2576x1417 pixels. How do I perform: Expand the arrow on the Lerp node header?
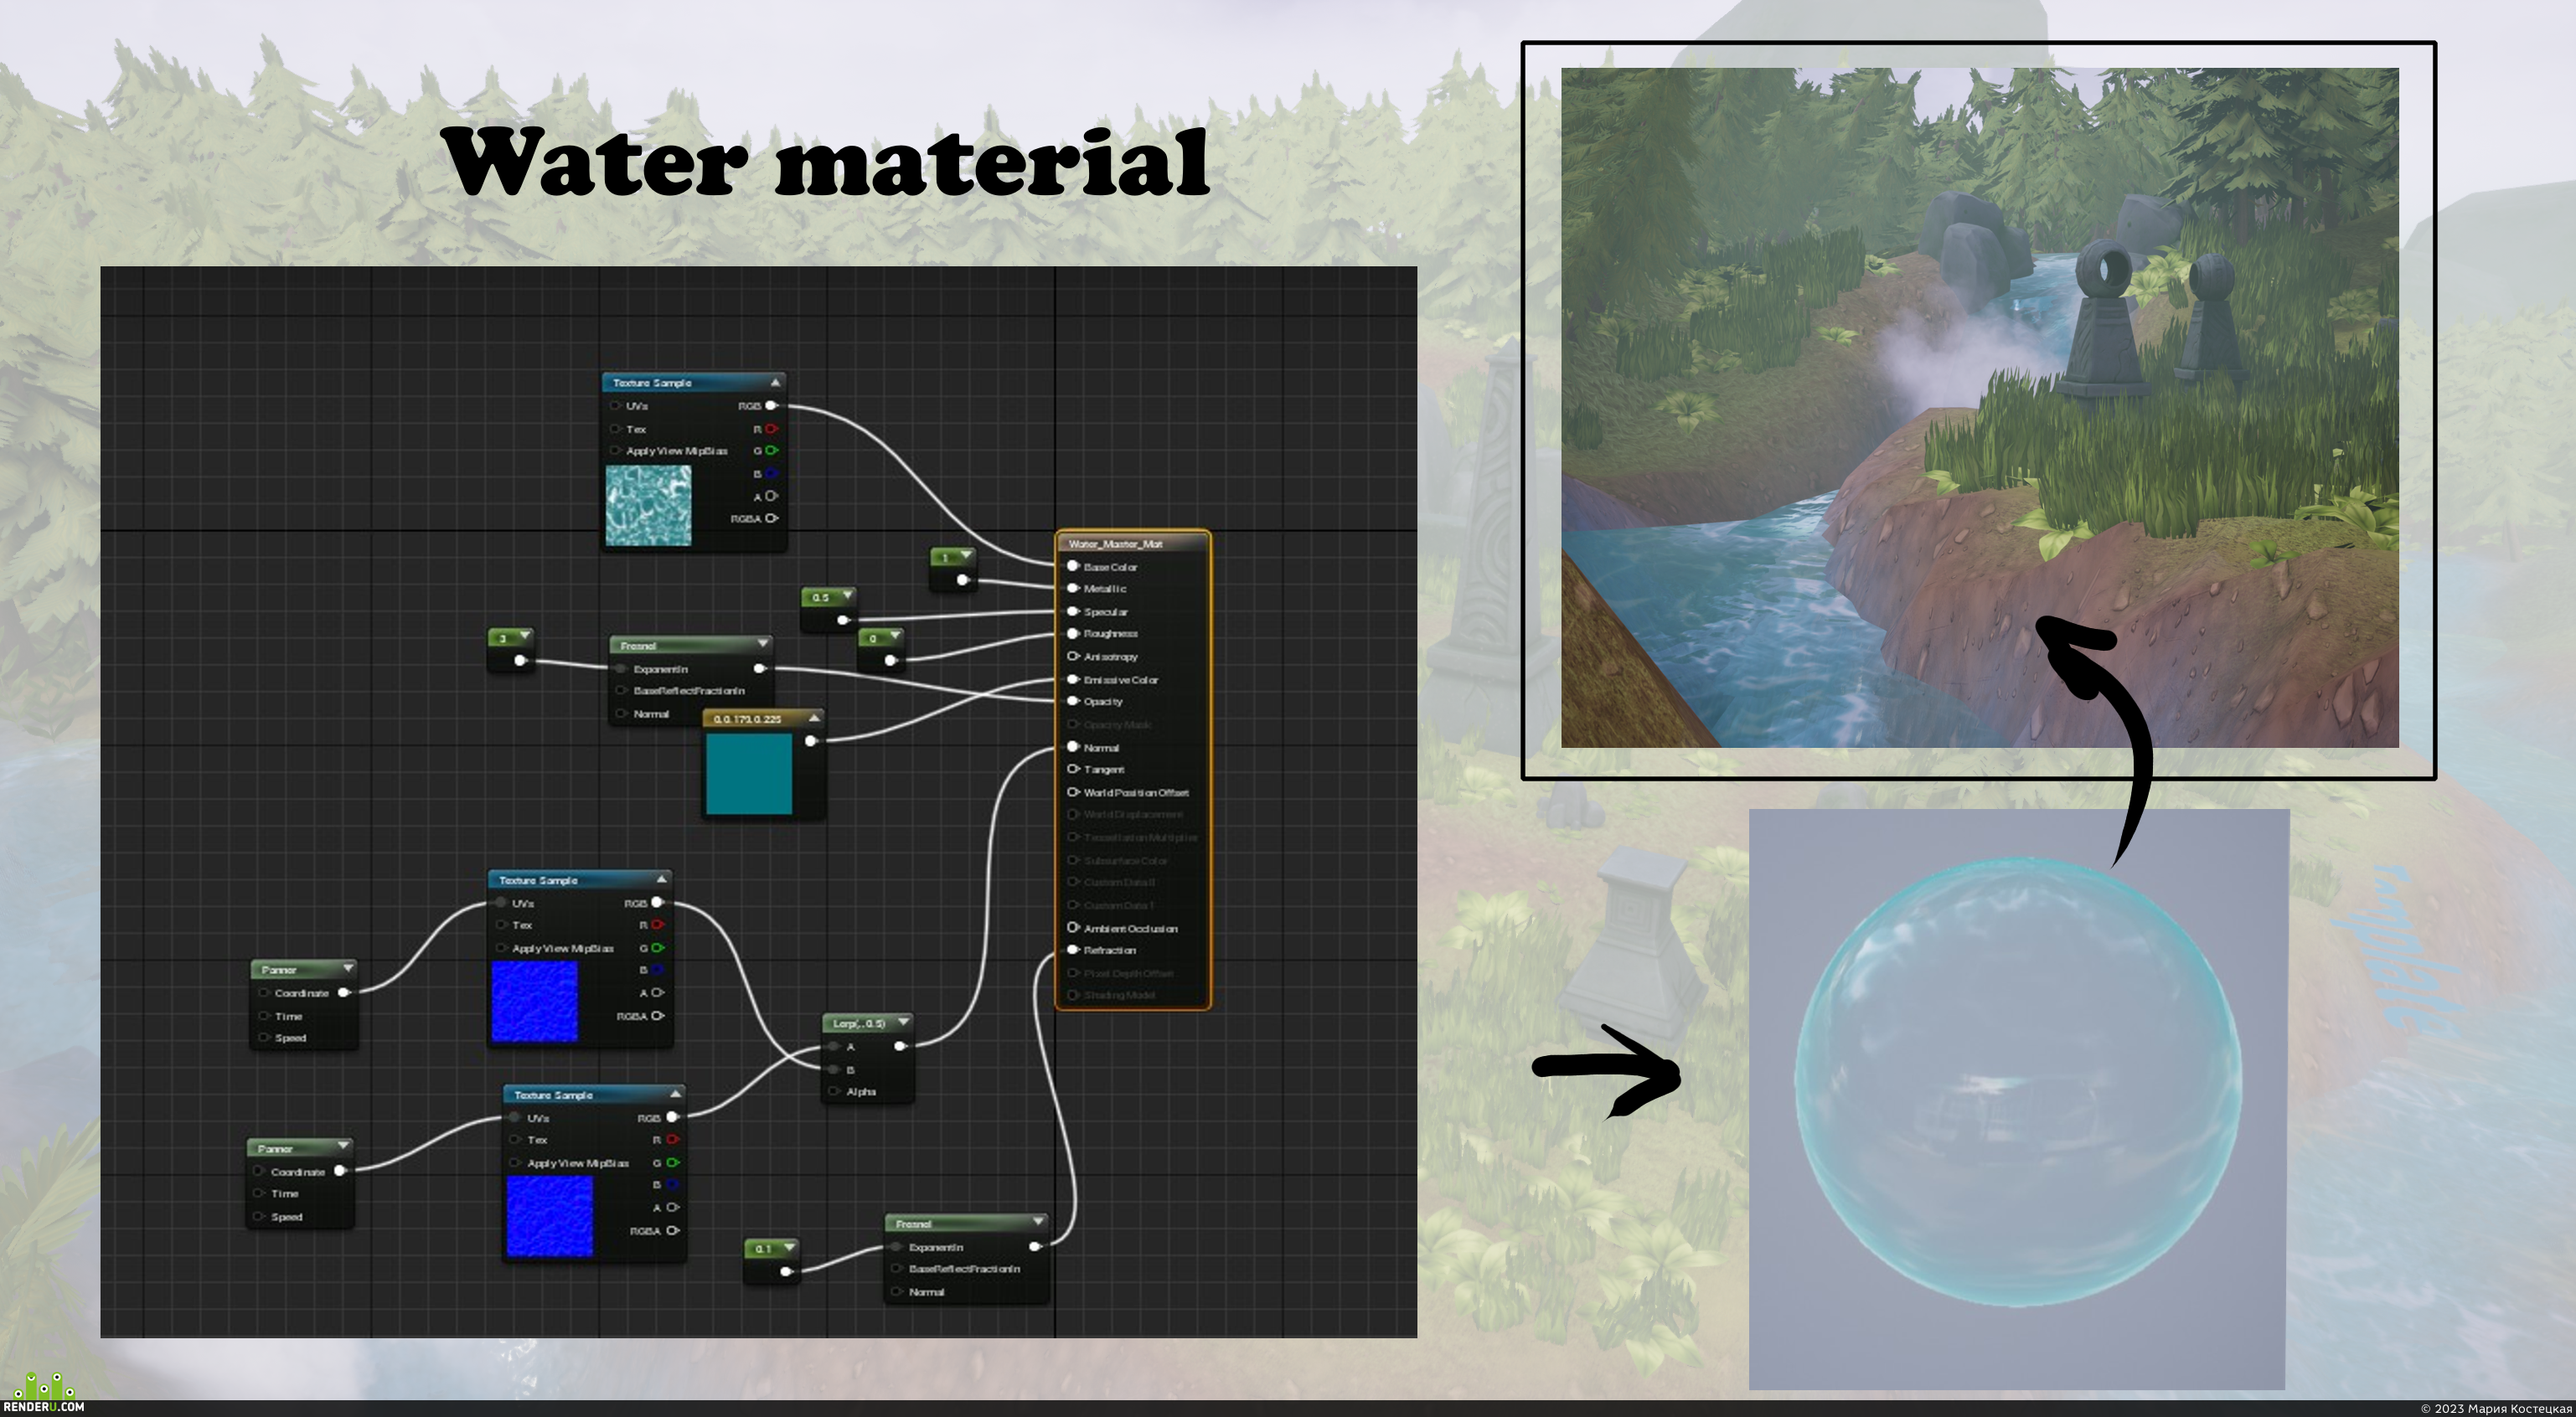click(x=903, y=1022)
